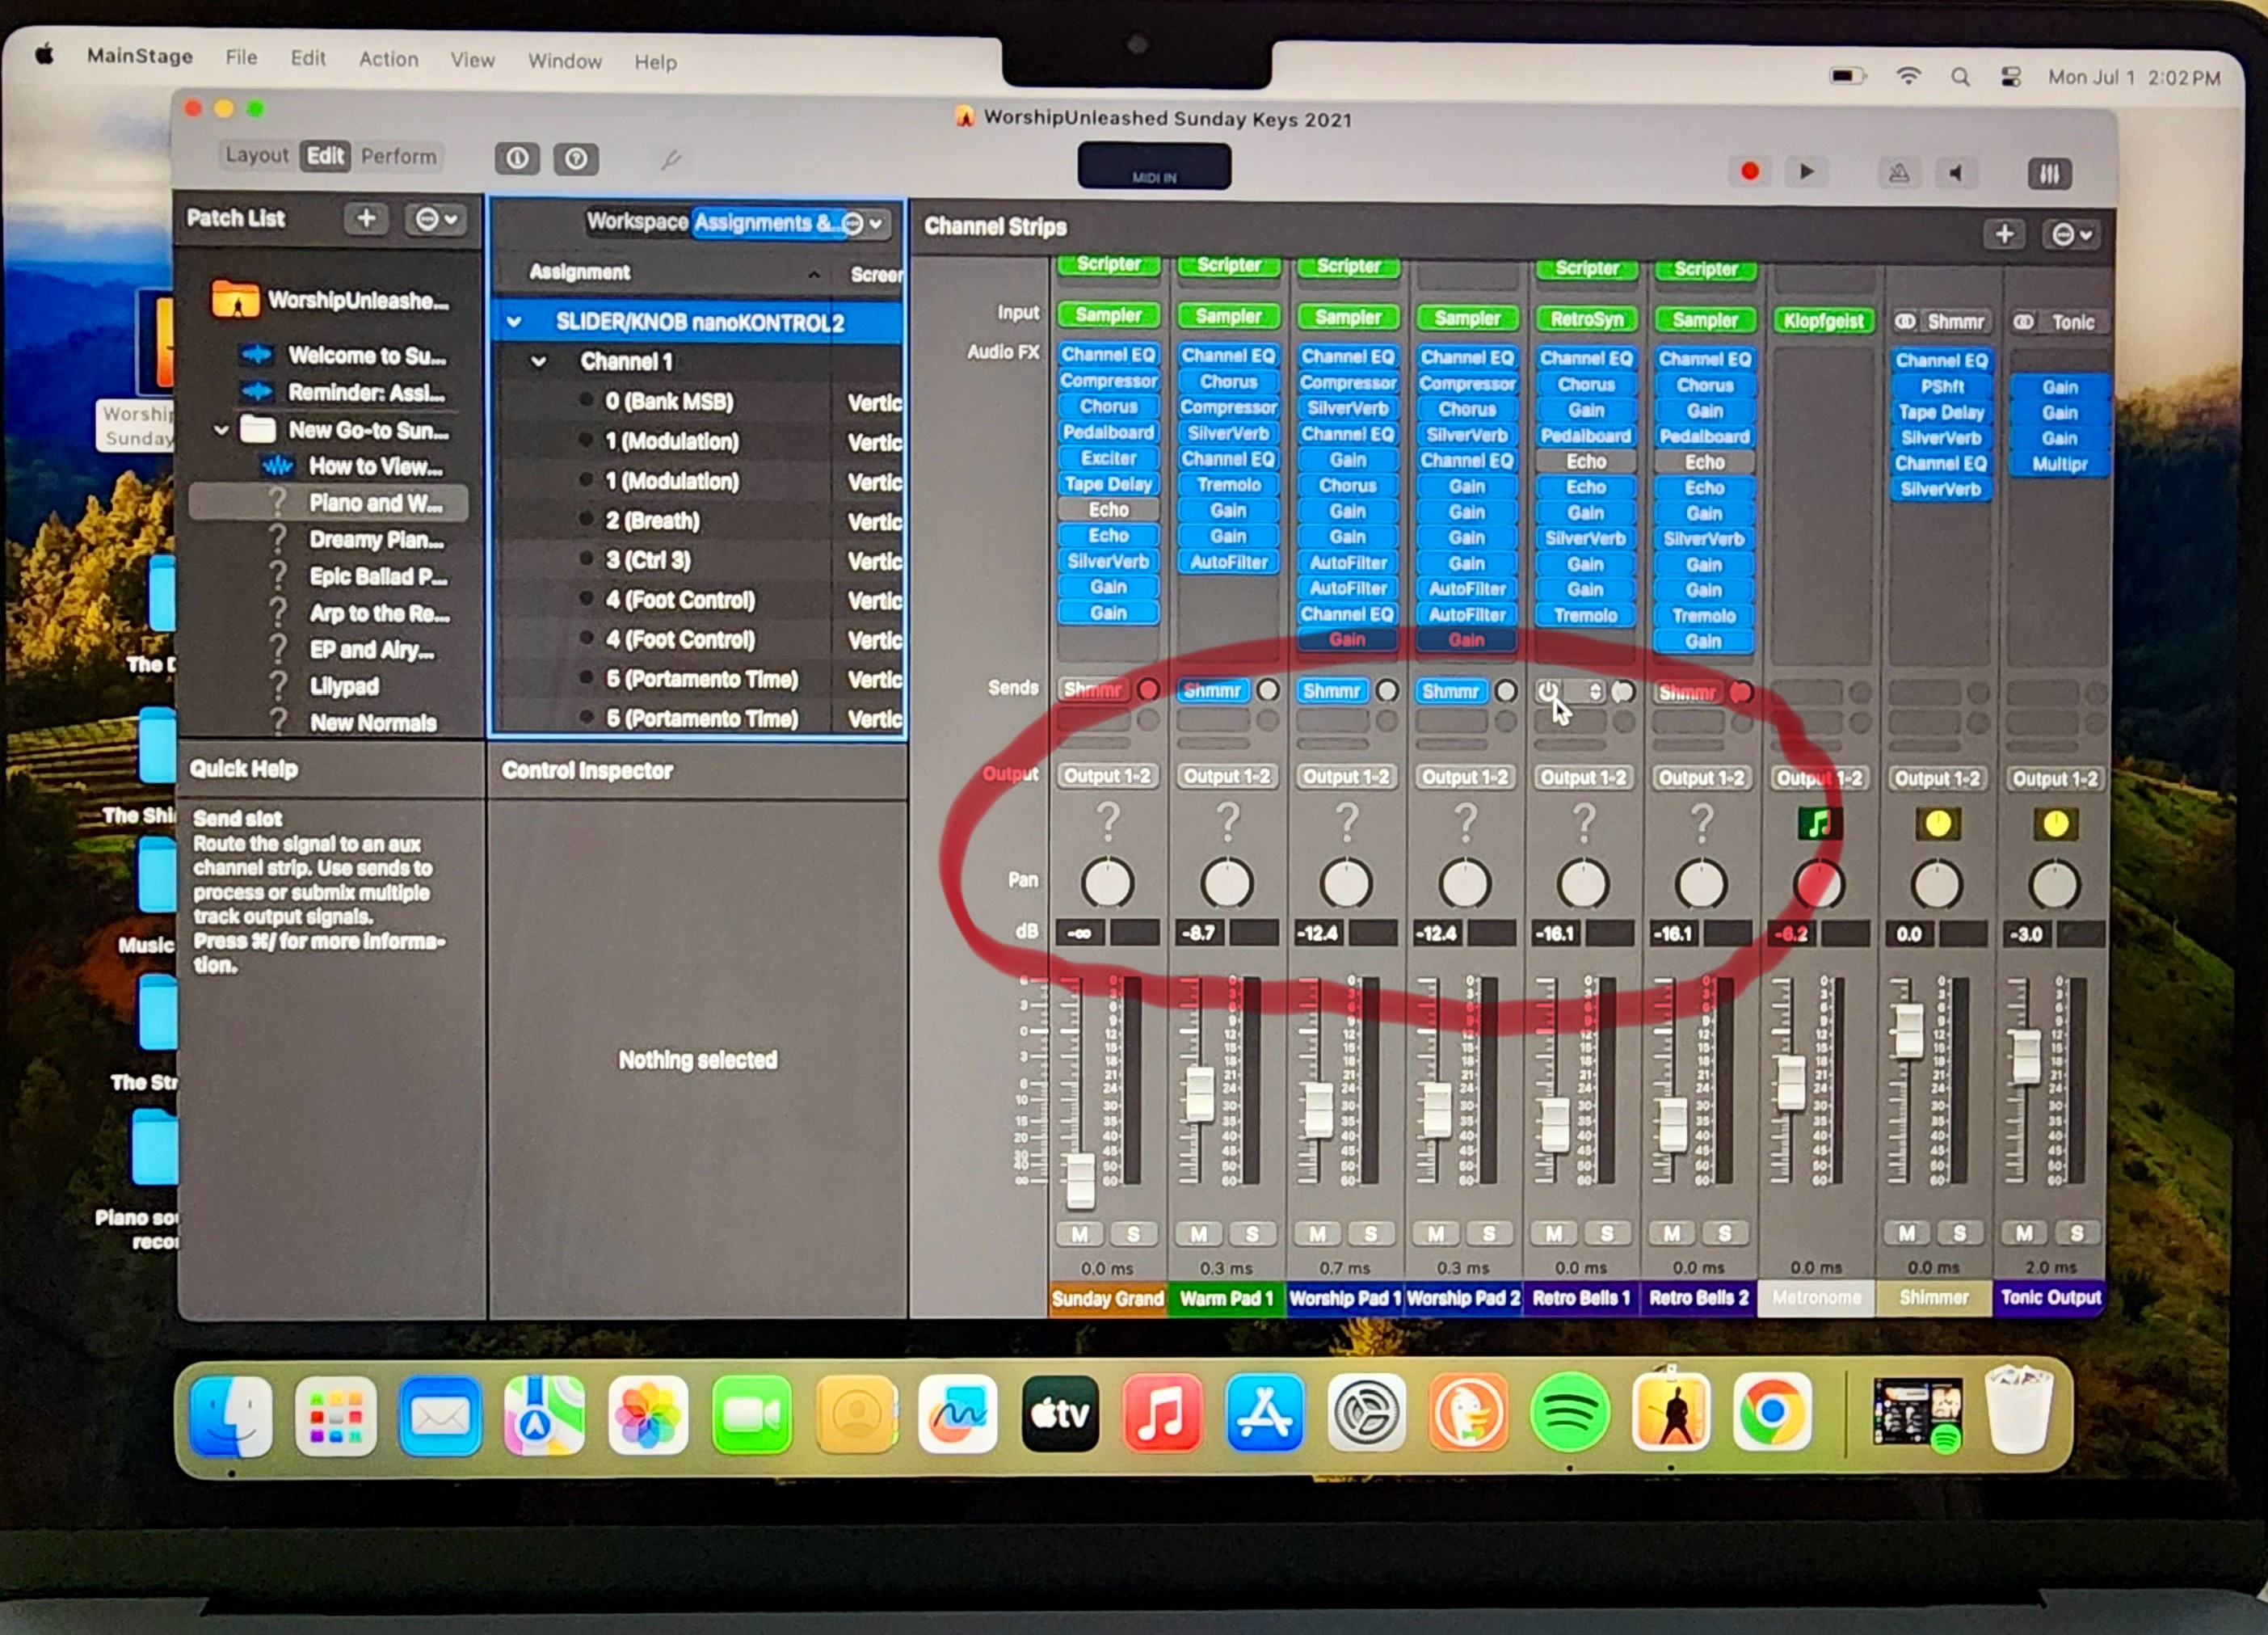Add a patch with the plus button

366,219
